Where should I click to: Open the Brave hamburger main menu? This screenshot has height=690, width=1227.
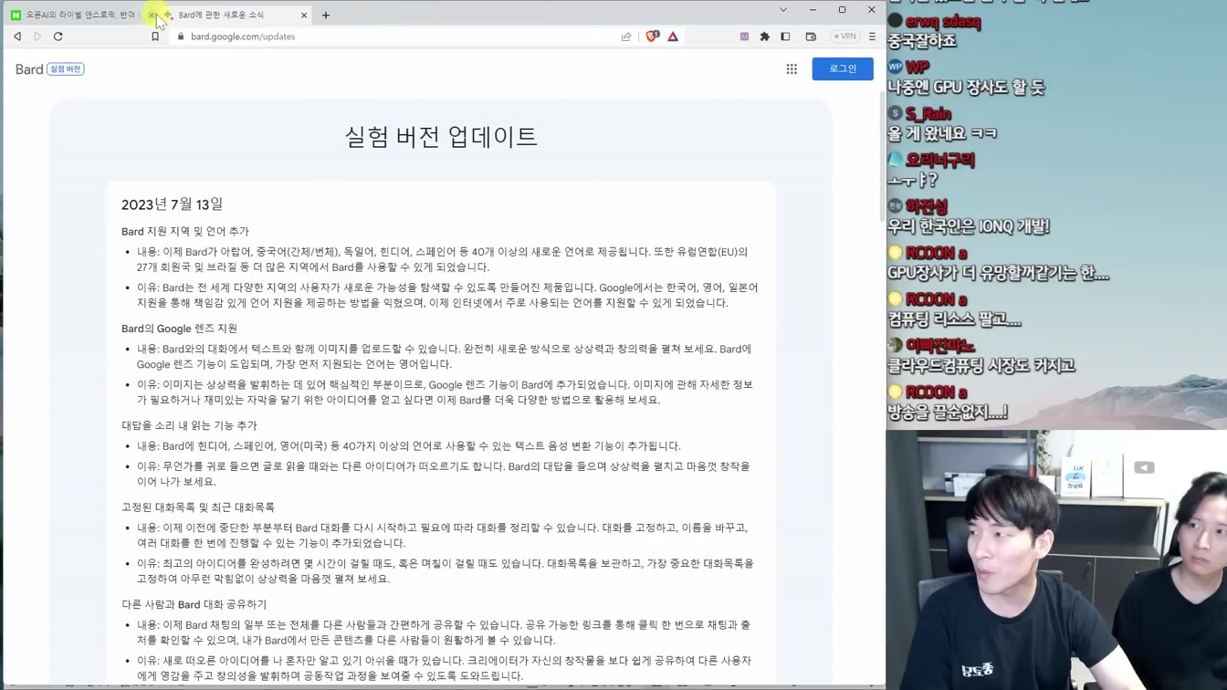point(872,37)
